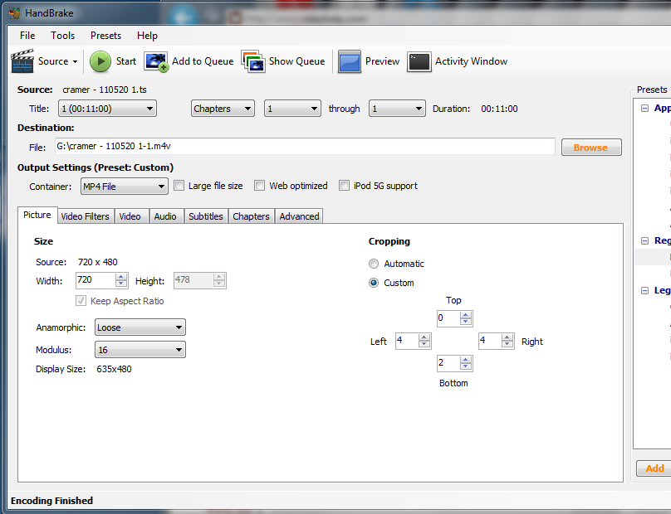Screen dimensions: 671x514
Task: Open the Help menu
Action: 147,36
